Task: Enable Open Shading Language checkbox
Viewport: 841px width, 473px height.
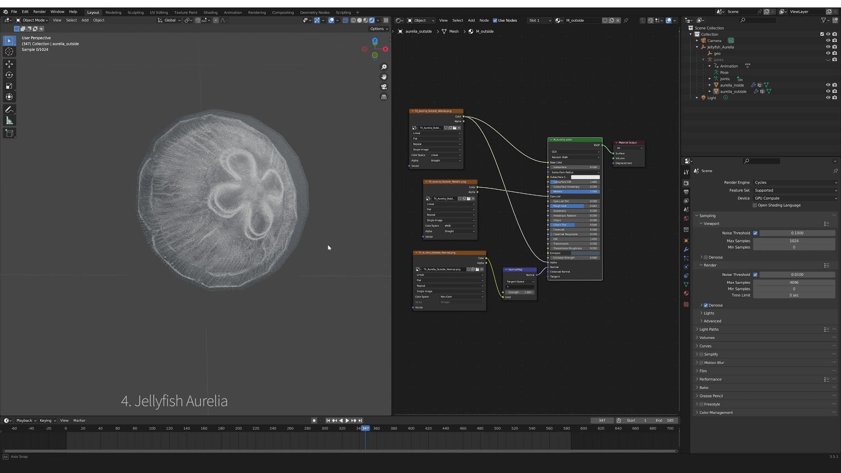Action: click(x=755, y=205)
